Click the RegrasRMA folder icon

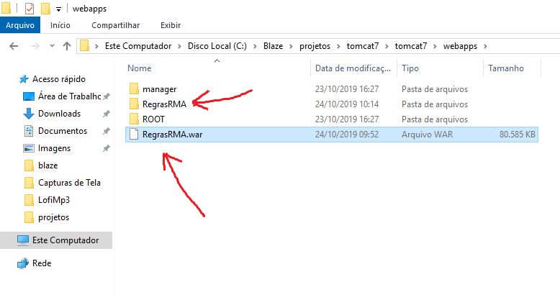click(x=134, y=104)
